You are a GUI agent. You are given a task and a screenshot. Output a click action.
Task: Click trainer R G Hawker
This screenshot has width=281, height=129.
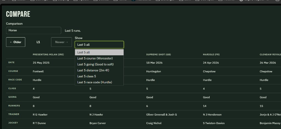point(40,114)
